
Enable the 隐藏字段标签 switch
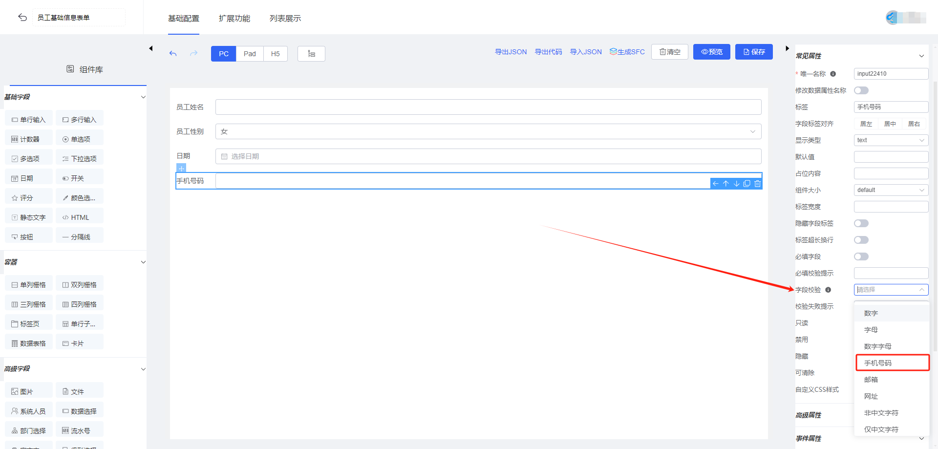(861, 223)
